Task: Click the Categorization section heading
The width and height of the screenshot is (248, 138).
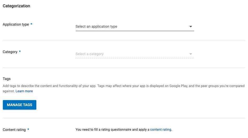Action: coord(16,6)
